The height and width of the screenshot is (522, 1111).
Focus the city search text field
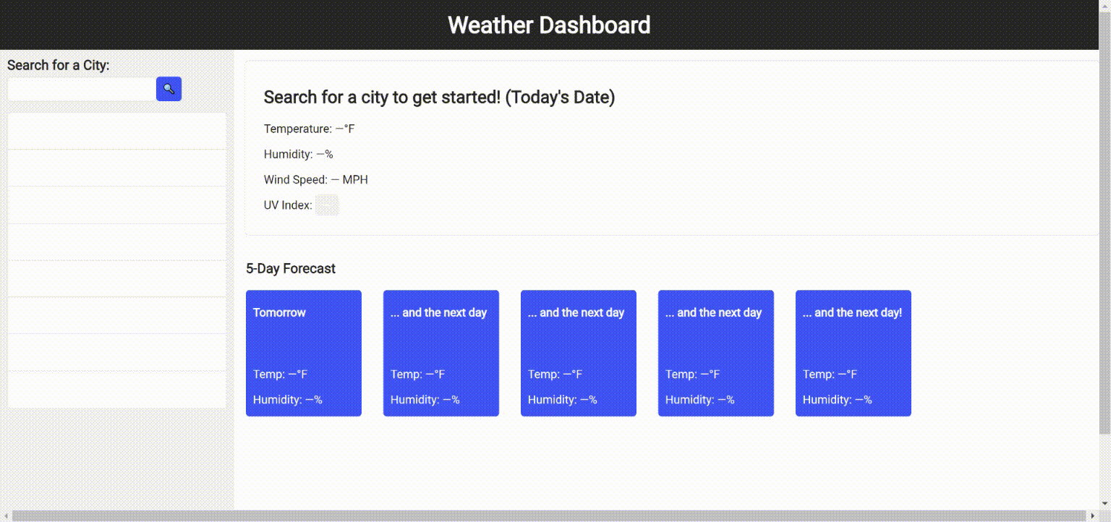click(x=81, y=89)
